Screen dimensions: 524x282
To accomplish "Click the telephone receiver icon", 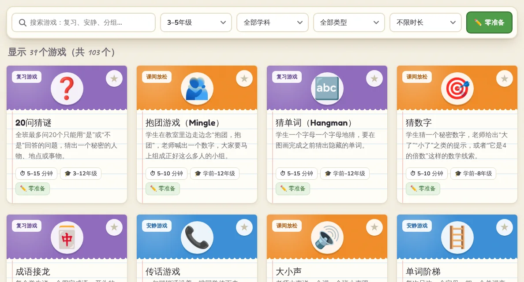I will click(197, 237).
